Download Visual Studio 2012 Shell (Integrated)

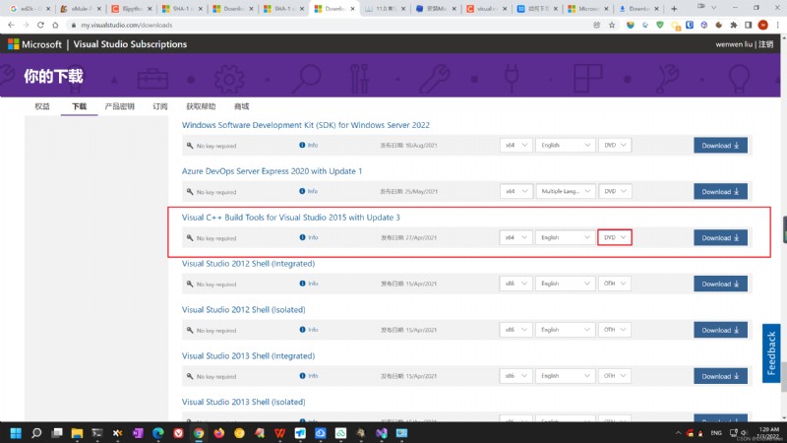click(720, 285)
